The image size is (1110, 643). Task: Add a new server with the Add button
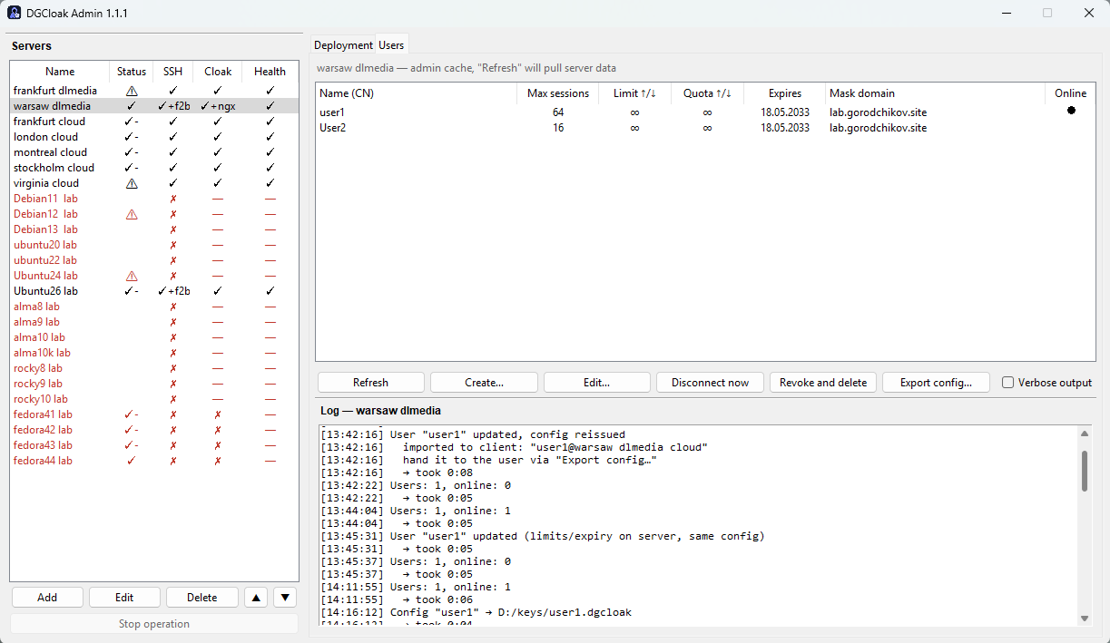pyautogui.click(x=47, y=598)
